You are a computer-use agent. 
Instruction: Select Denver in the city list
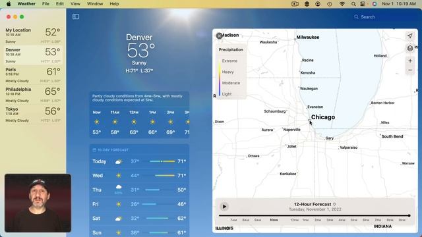click(33, 55)
